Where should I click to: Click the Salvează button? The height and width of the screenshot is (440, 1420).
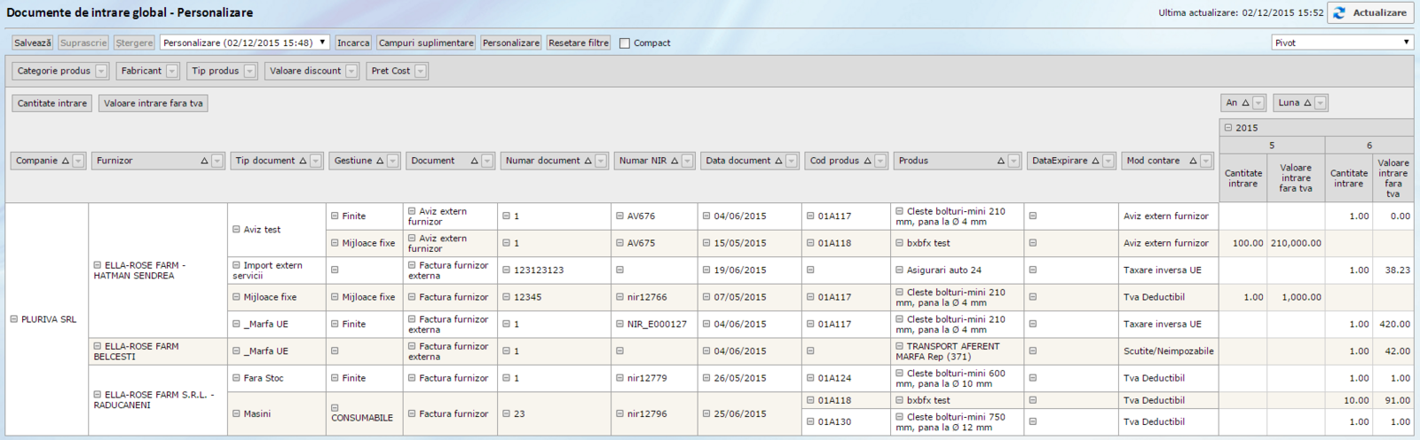tap(33, 43)
